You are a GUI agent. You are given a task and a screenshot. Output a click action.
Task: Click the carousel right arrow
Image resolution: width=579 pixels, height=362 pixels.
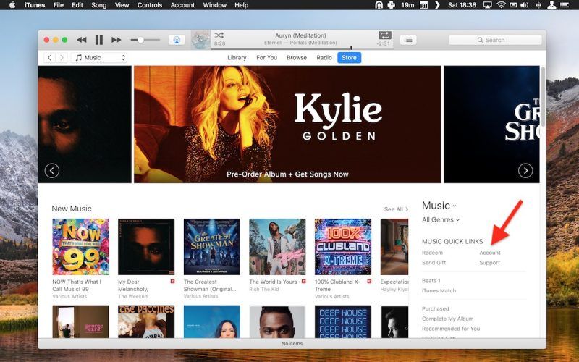click(525, 171)
